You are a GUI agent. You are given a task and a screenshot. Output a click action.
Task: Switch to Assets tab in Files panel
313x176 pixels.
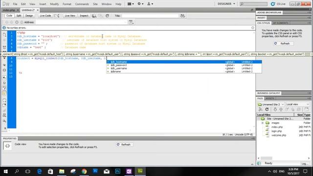[269, 98]
